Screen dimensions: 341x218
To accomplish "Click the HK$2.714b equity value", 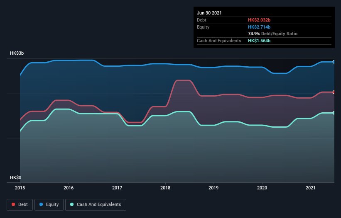I will 259,27.
